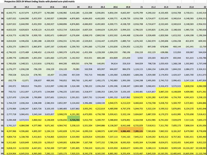Click the column header 20.2
This screenshot has height=155, width=207.
coord(87,6)
